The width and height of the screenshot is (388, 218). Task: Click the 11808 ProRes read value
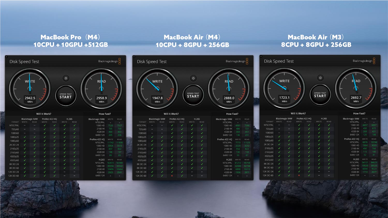pyautogui.click(x=120, y=143)
